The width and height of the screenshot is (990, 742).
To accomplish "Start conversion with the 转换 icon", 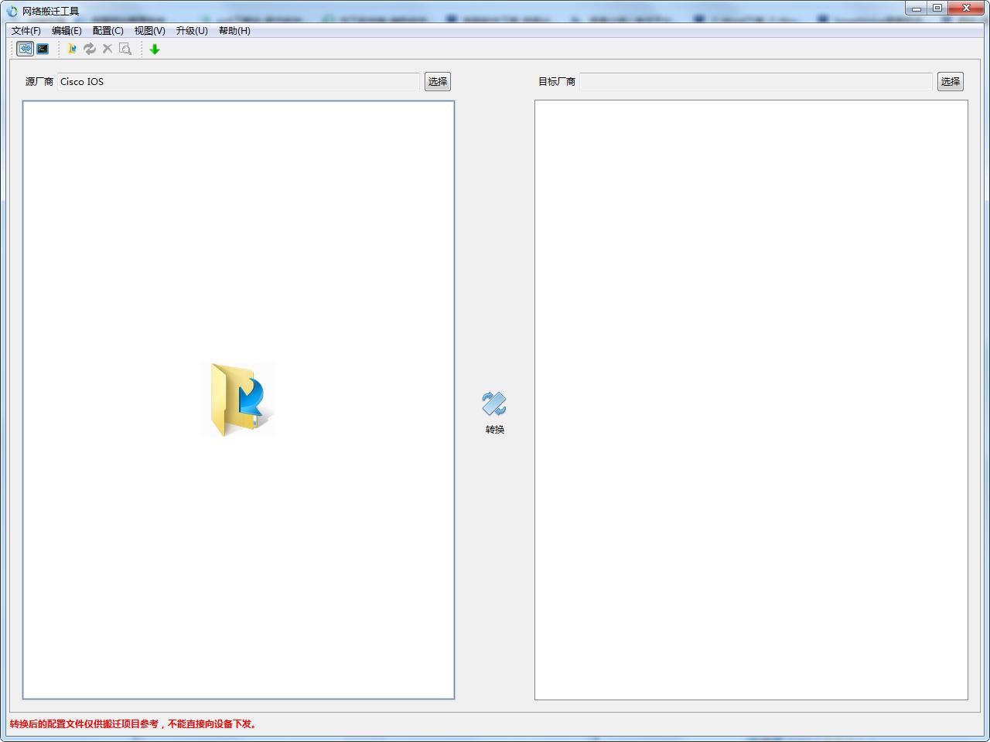I will pos(493,401).
